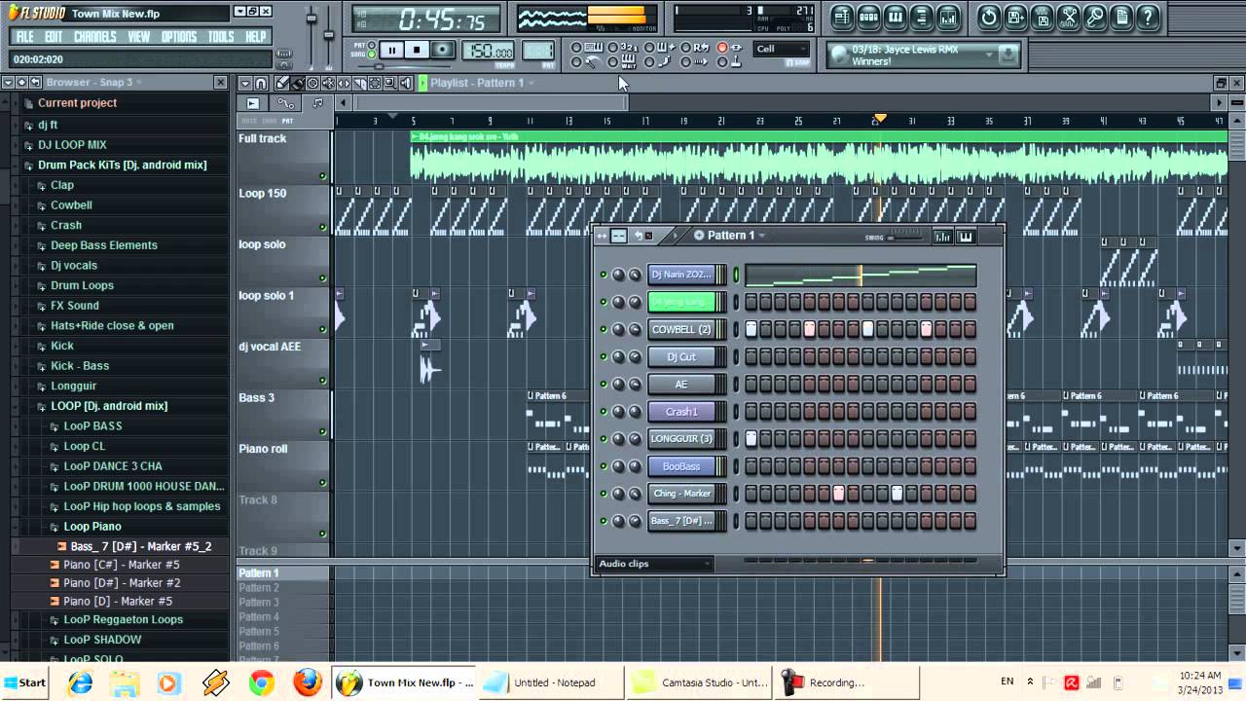The width and height of the screenshot is (1246, 701).
Task: Toggle first step of LONGGUIR (3) channel
Action: pos(751,439)
